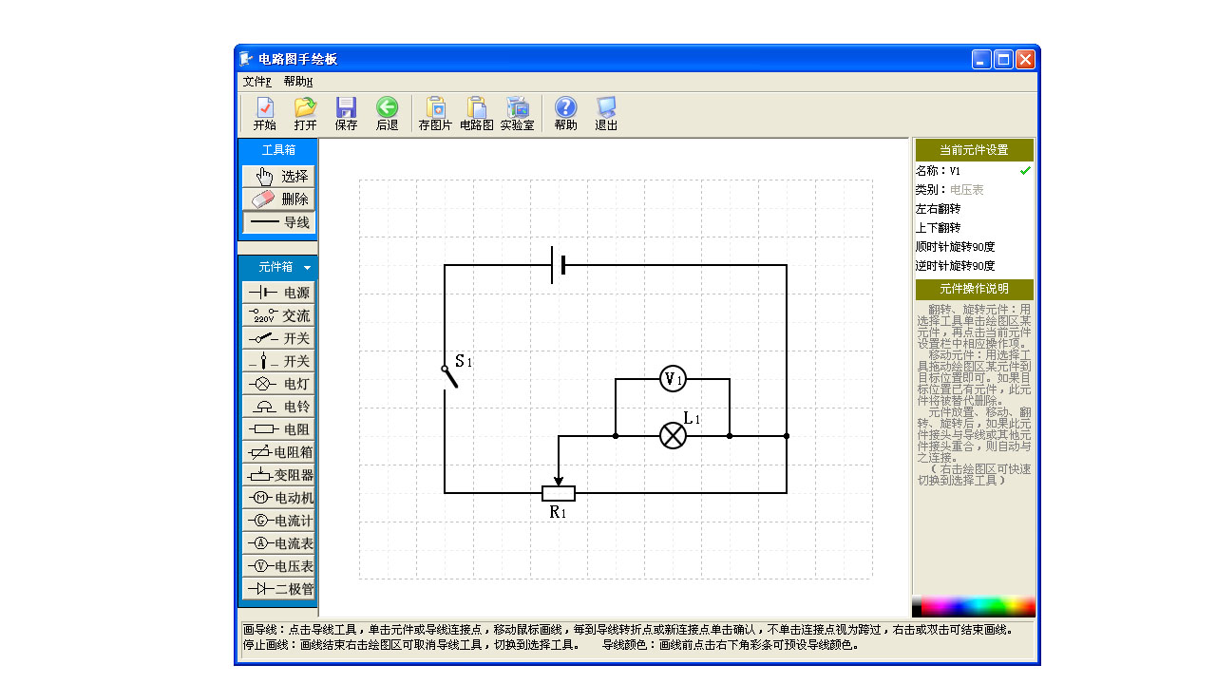
Task: Click 左右翻转 flip horizontal option
Action: [938, 209]
